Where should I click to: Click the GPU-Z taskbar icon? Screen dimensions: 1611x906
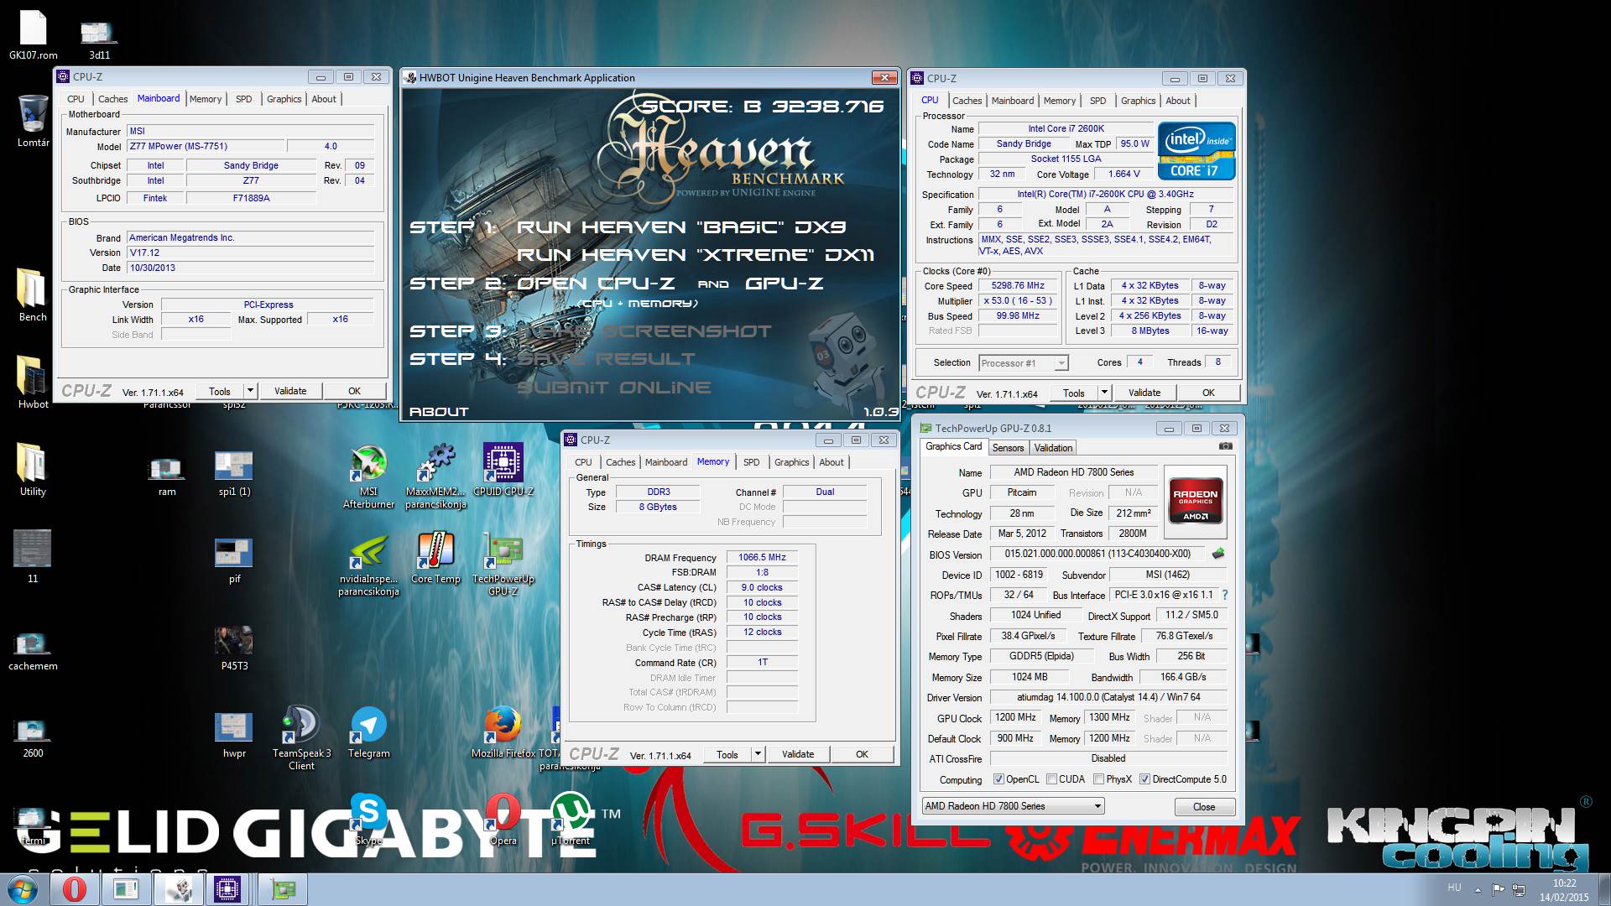point(283,889)
